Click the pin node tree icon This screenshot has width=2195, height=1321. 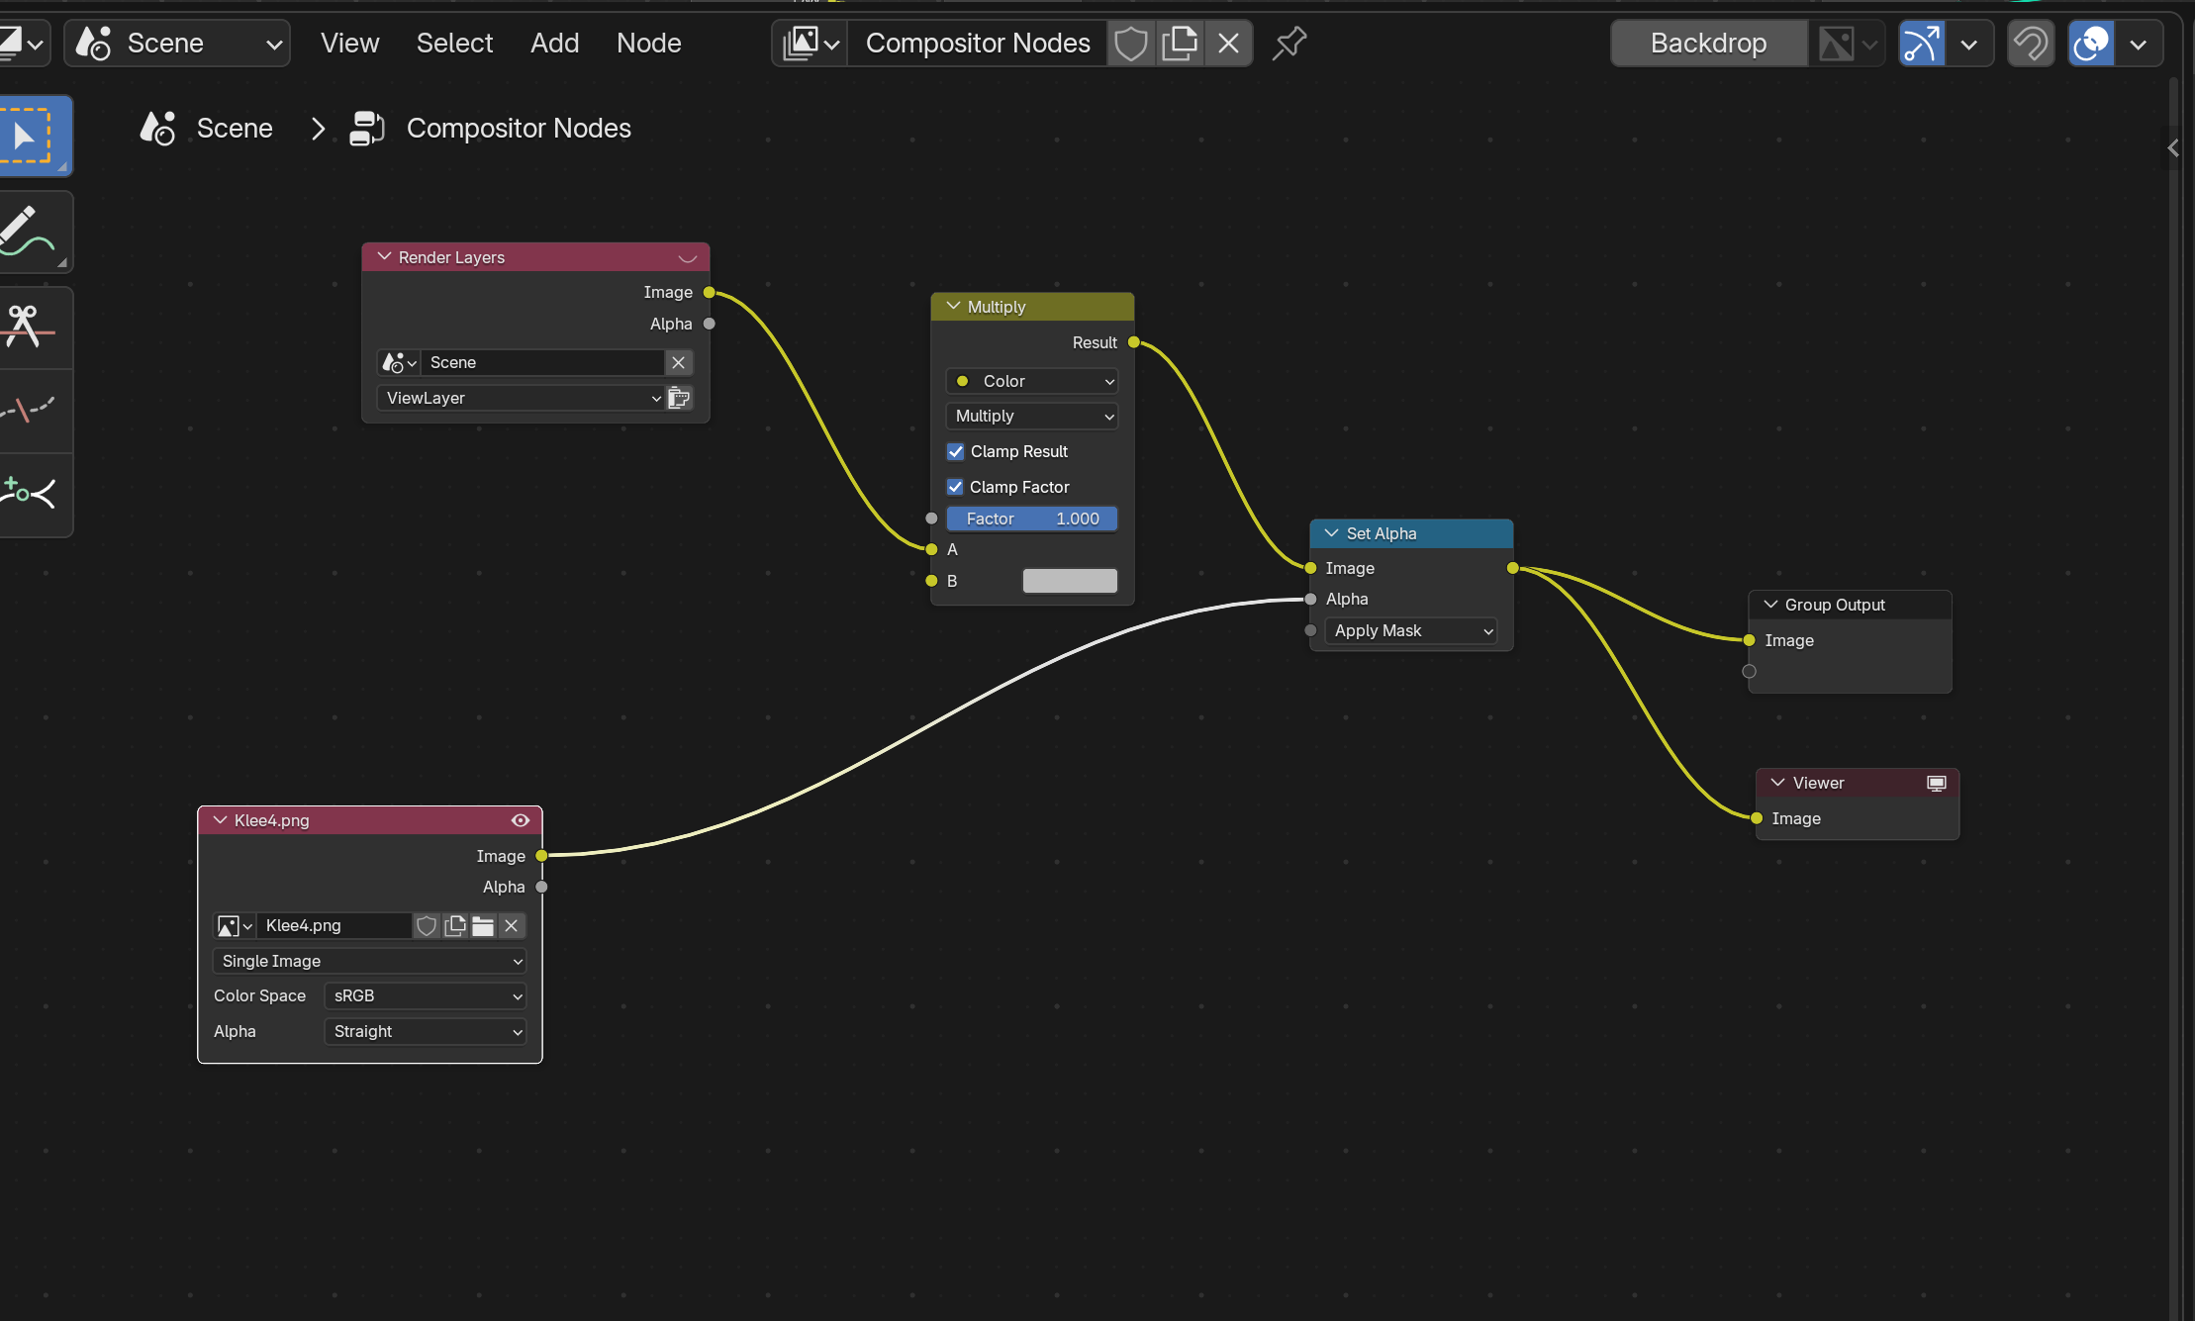click(x=1288, y=44)
